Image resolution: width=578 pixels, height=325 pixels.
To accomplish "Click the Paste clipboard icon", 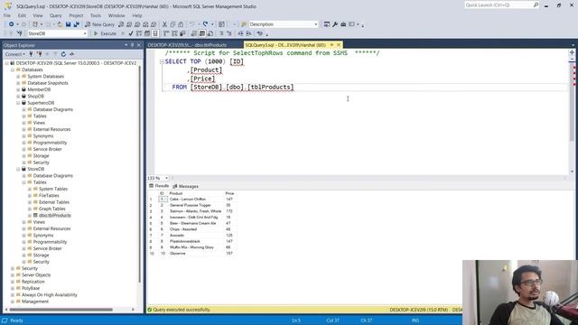I will pos(181,24).
